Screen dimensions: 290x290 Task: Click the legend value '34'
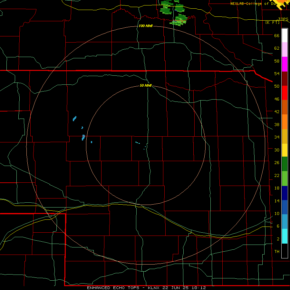point(277,137)
